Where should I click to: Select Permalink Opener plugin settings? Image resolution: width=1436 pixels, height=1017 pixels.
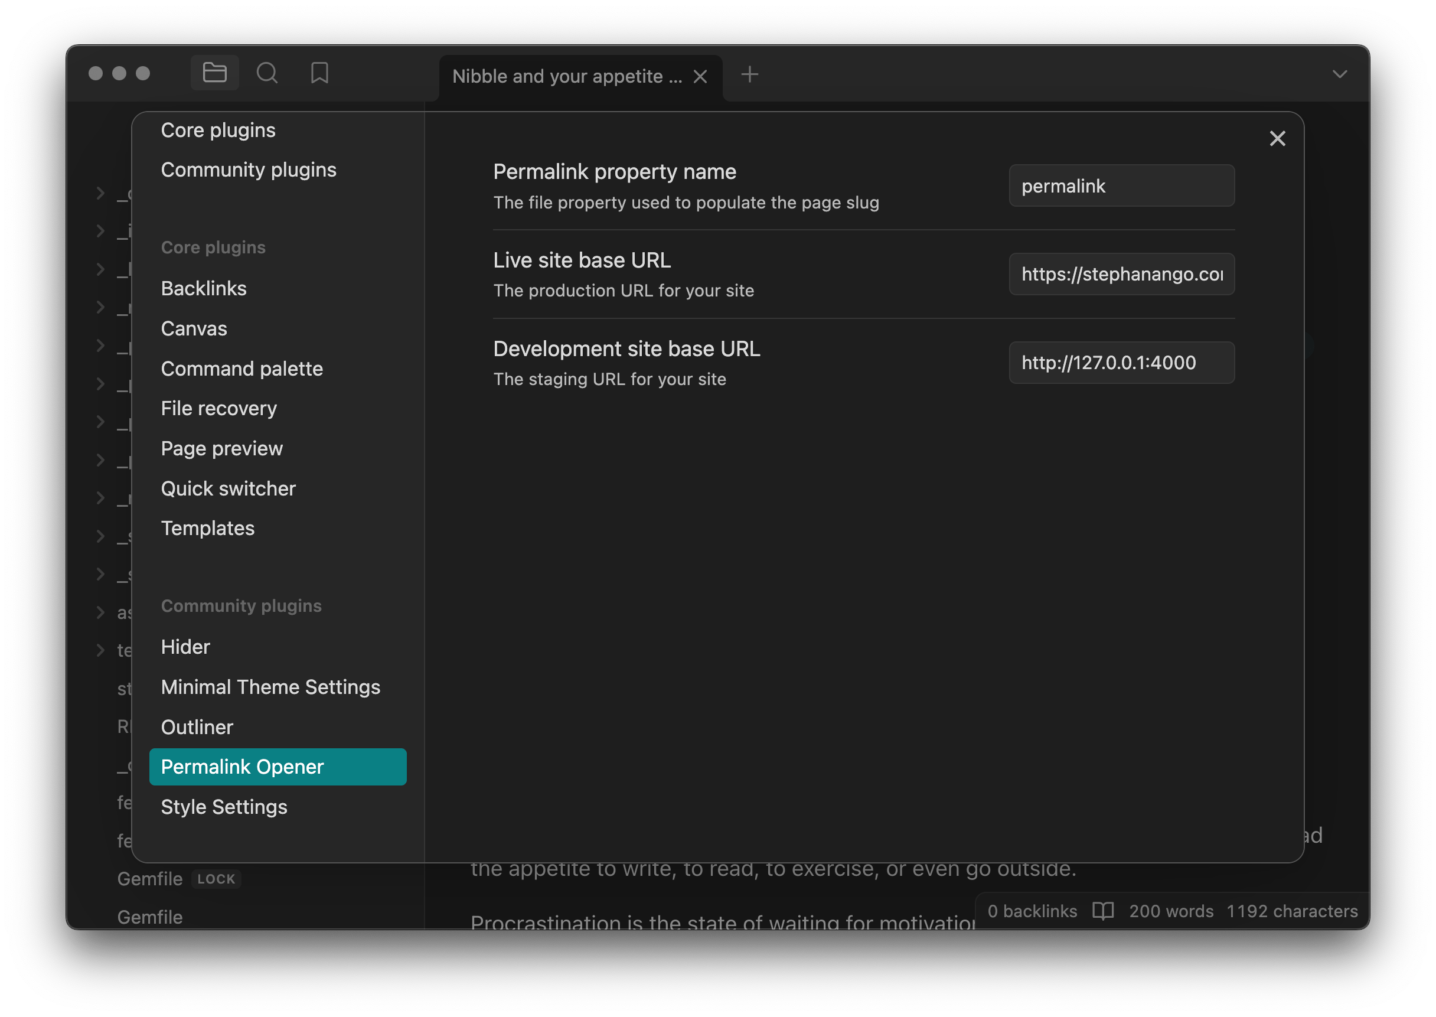278,767
